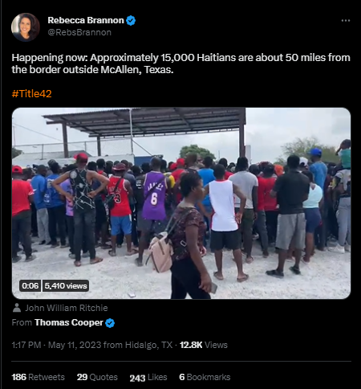Viewport: 361px width, 389px height.
Task: Click the Hidalgo, TX location link
Action: pyautogui.click(x=148, y=345)
